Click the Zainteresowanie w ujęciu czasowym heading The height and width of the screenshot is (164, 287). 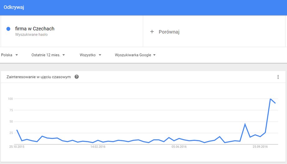[x=39, y=77]
